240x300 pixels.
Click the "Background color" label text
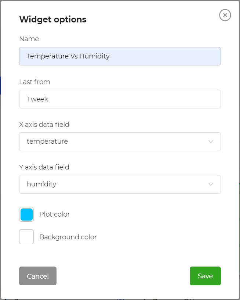[x=68, y=237]
